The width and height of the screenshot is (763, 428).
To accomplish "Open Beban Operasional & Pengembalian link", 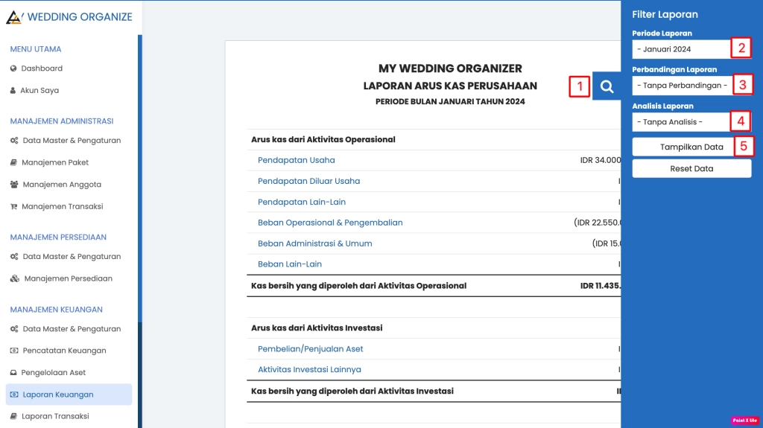I will tap(330, 223).
